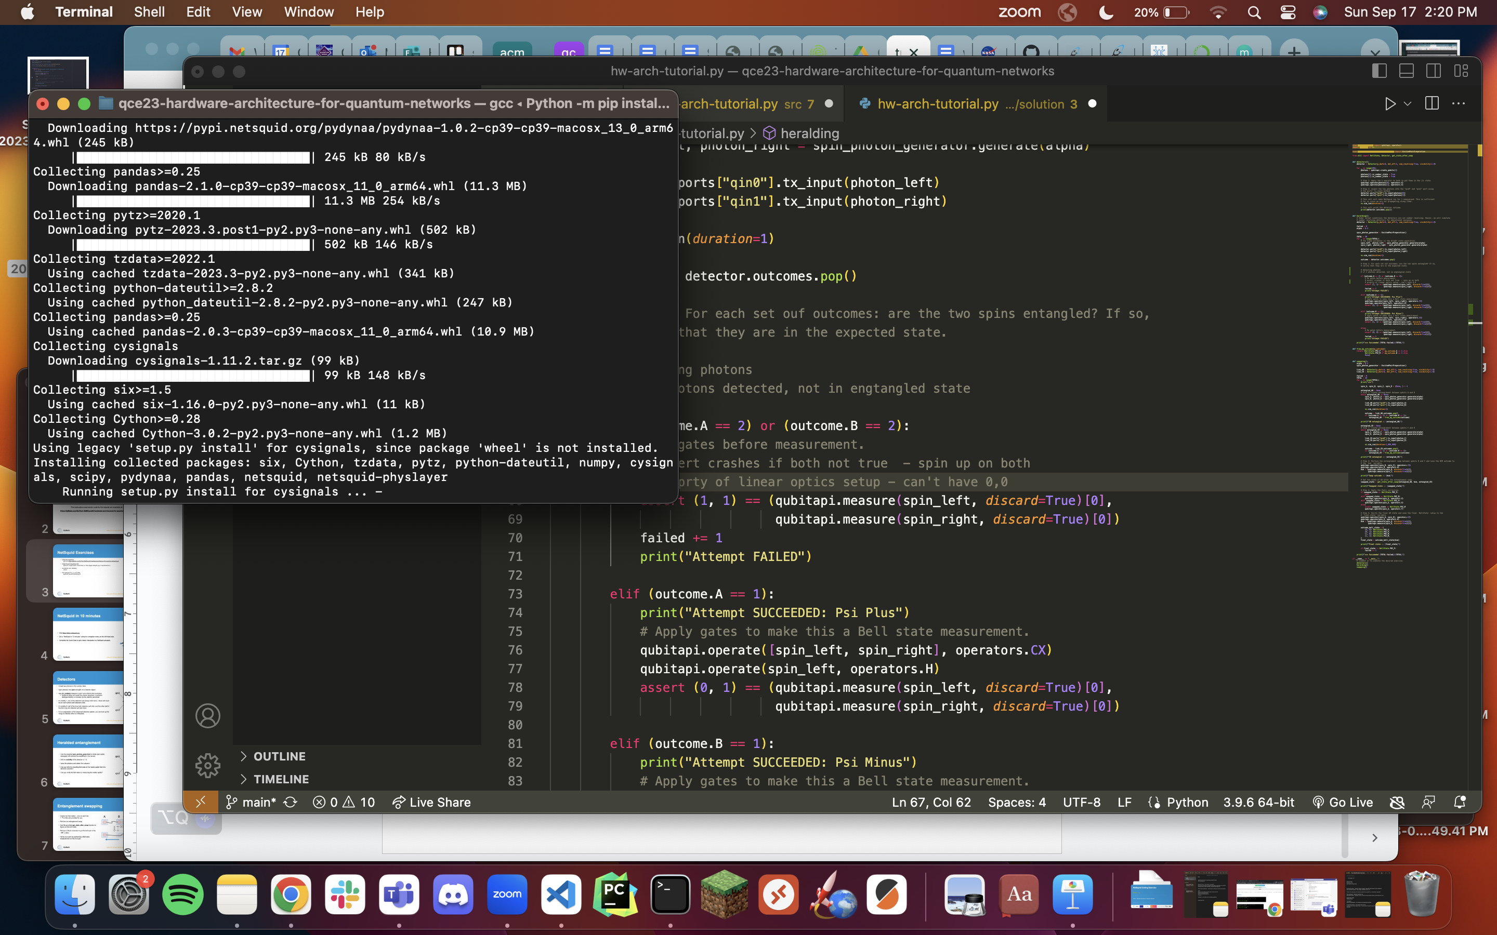Open Siri from the menu bar

(1320, 12)
